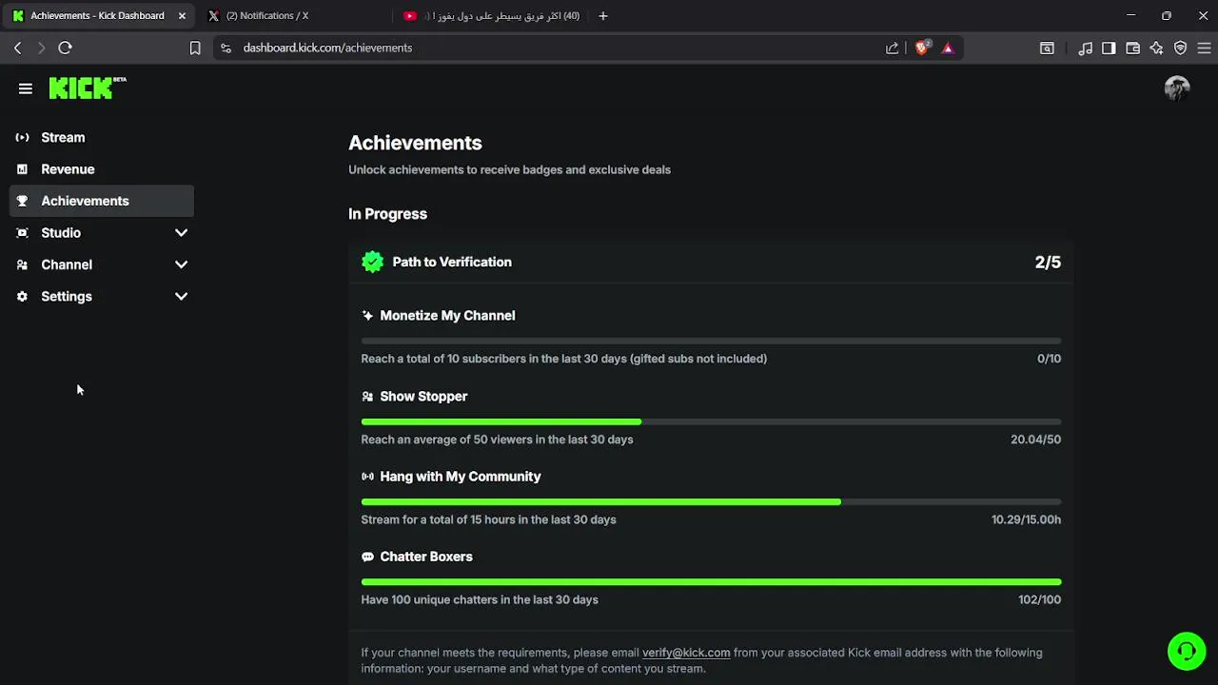The height and width of the screenshot is (685, 1218).
Task: Click the Monetize My Channel progress bar
Action: tap(711, 341)
